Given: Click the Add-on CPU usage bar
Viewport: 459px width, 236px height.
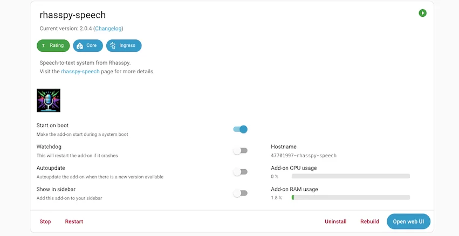Looking at the screenshot, I should [351, 176].
